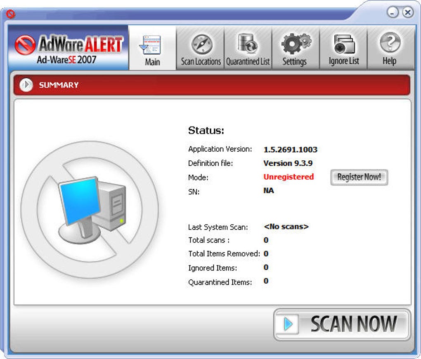Click the Total Items Removed: label
This screenshot has width=421, height=359.
[x=224, y=253]
